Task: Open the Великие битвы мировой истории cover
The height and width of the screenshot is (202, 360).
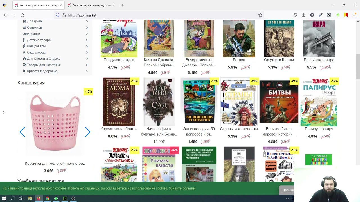Action: [279, 102]
